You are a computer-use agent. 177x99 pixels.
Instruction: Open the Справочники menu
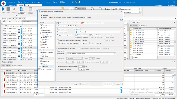[x=12, y=2]
